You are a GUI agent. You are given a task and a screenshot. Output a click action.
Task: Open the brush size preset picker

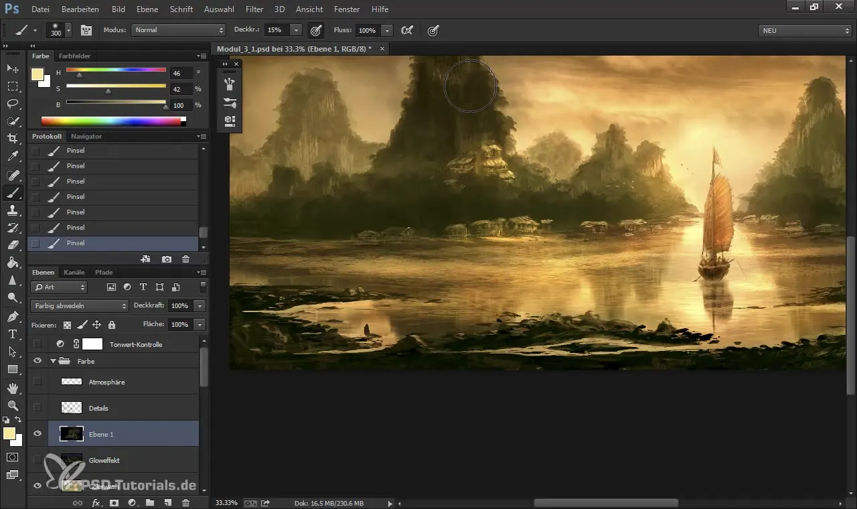pyautogui.click(x=68, y=30)
